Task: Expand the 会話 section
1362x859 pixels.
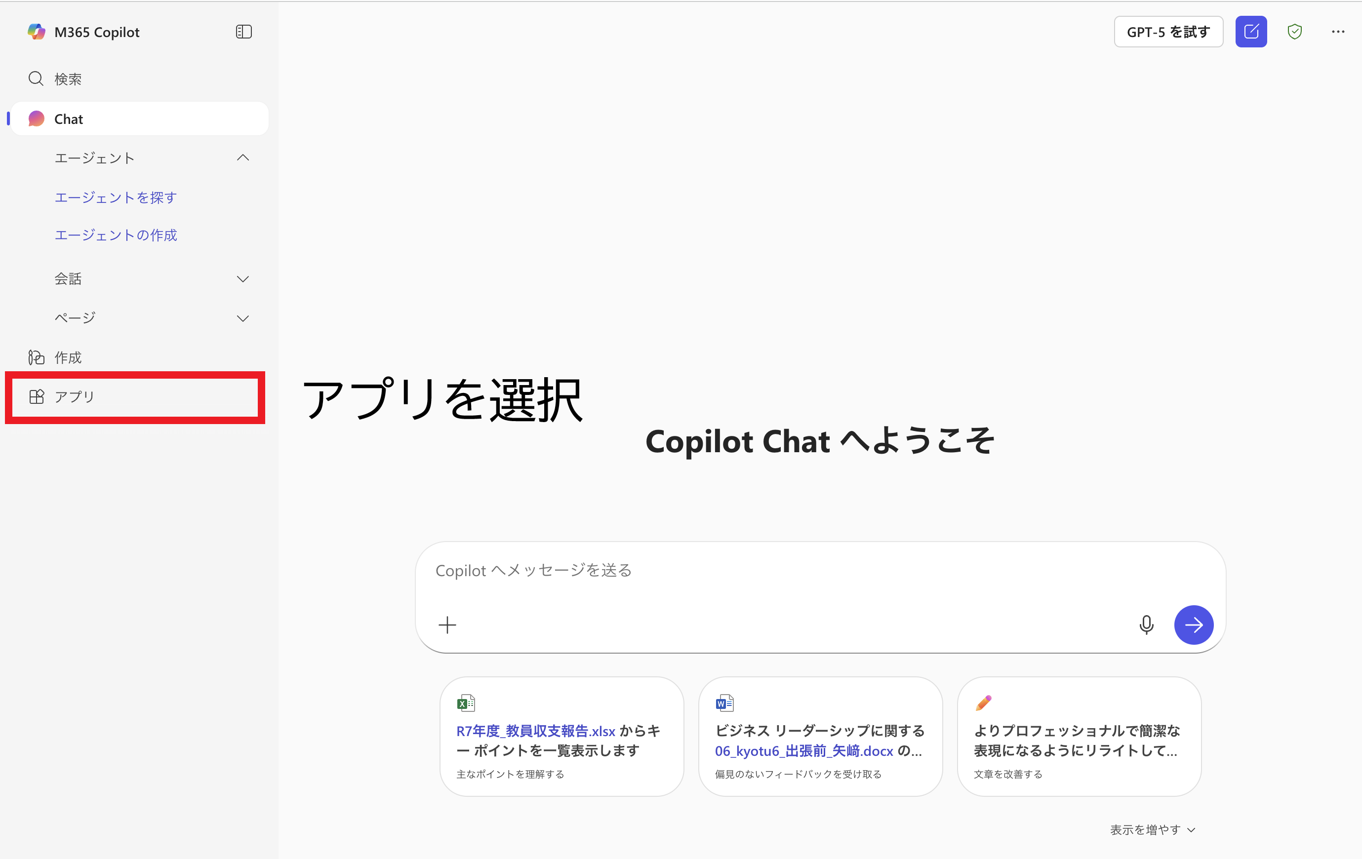Action: (x=242, y=279)
